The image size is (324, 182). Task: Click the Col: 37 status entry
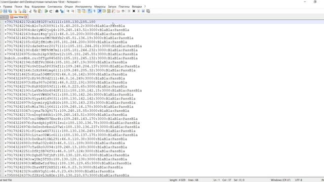click(x=227, y=180)
